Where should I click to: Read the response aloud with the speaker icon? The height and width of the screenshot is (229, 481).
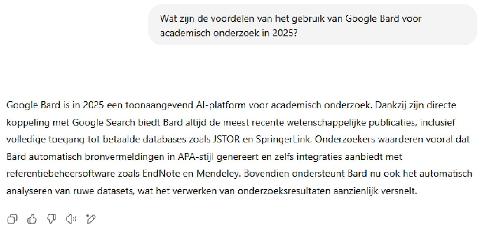click(71, 219)
